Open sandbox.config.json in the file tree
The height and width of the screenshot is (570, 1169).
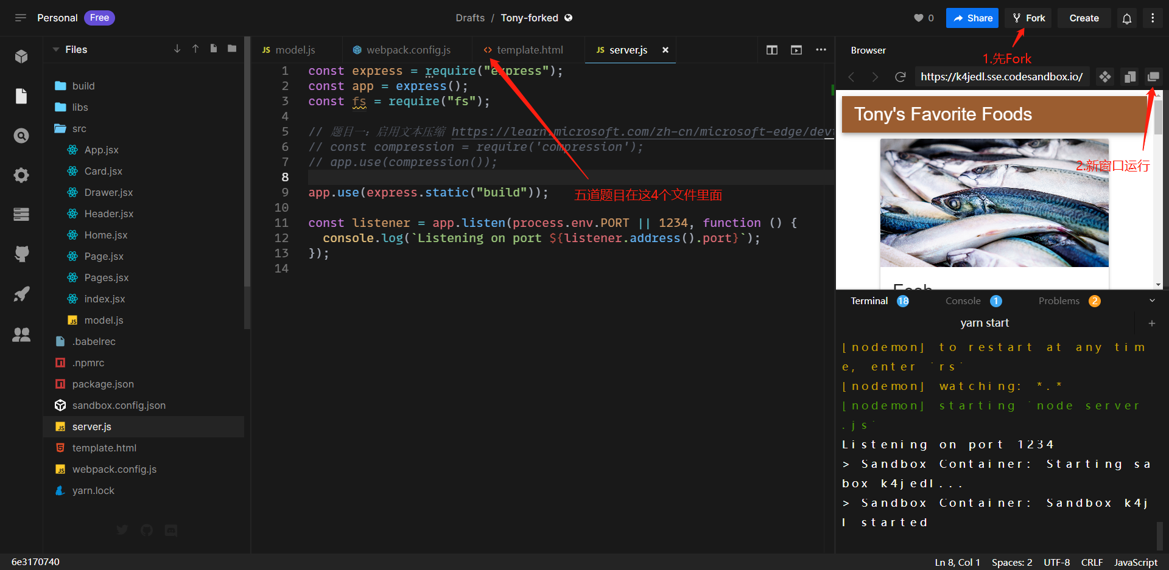[x=119, y=405]
